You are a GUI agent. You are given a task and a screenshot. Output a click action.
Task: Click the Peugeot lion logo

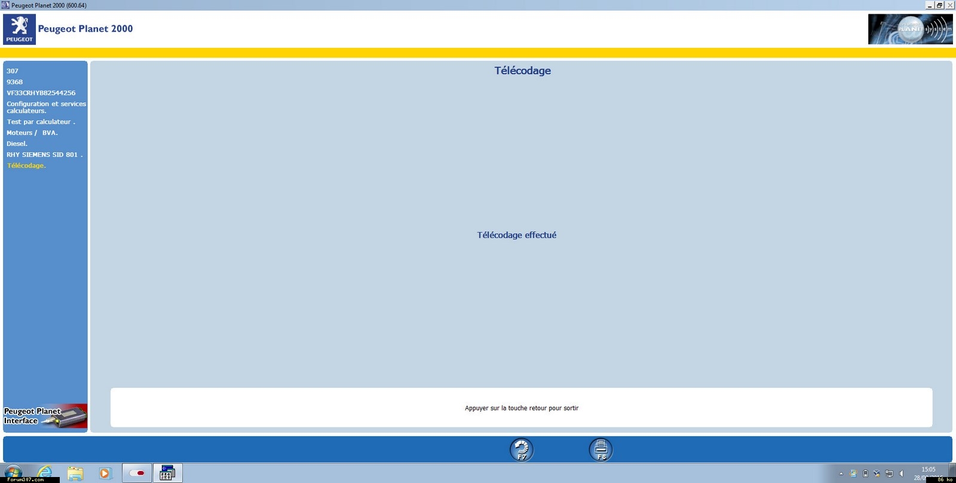(19, 29)
